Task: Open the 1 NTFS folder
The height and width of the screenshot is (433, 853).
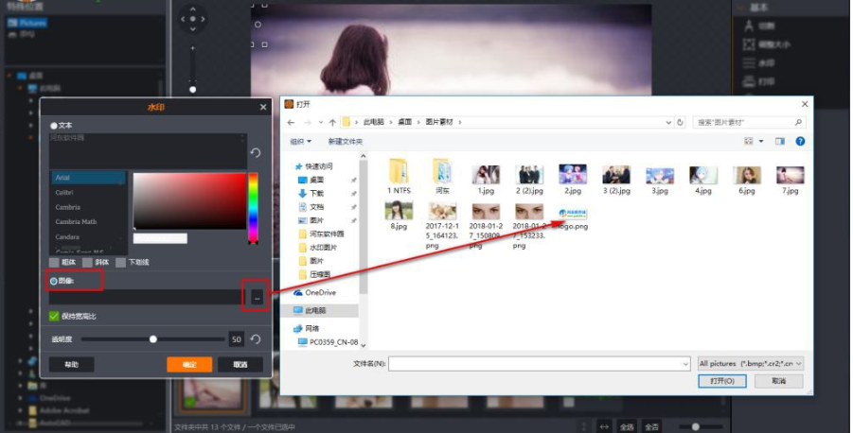Action: tap(399, 176)
